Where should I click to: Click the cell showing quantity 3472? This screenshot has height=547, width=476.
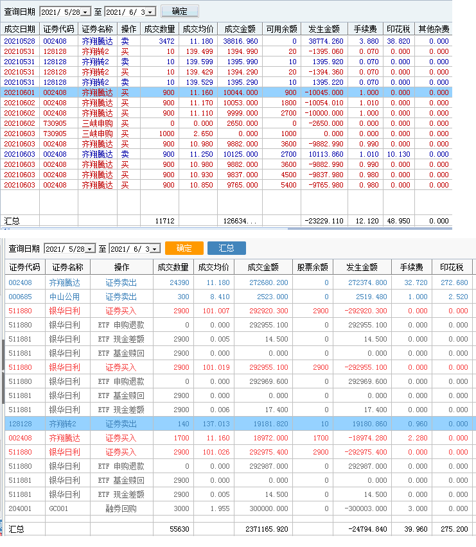[166, 41]
